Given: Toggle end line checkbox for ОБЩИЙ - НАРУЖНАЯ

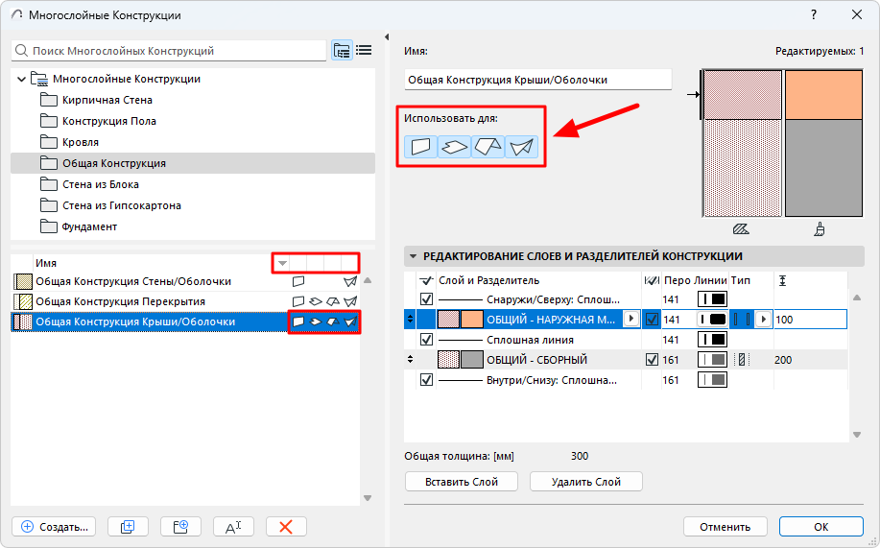Looking at the screenshot, I should 652,320.
